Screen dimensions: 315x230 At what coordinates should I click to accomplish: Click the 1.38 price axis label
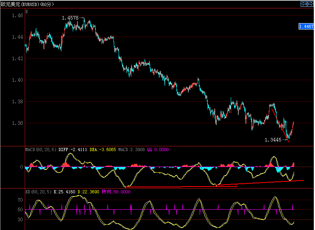pyautogui.click(x=18, y=102)
